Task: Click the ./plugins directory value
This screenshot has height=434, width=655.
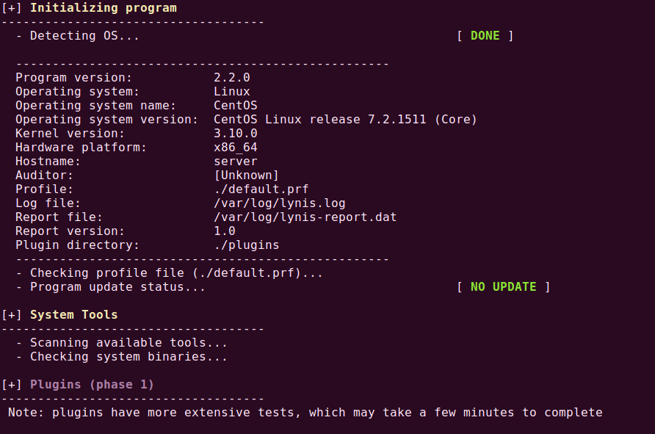Action: coord(246,245)
